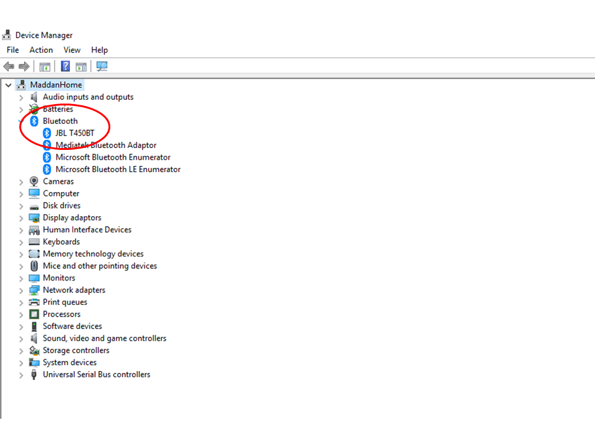The width and height of the screenshot is (595, 446).
Task: Expand Sound, video and game controllers
Action: 21,339
